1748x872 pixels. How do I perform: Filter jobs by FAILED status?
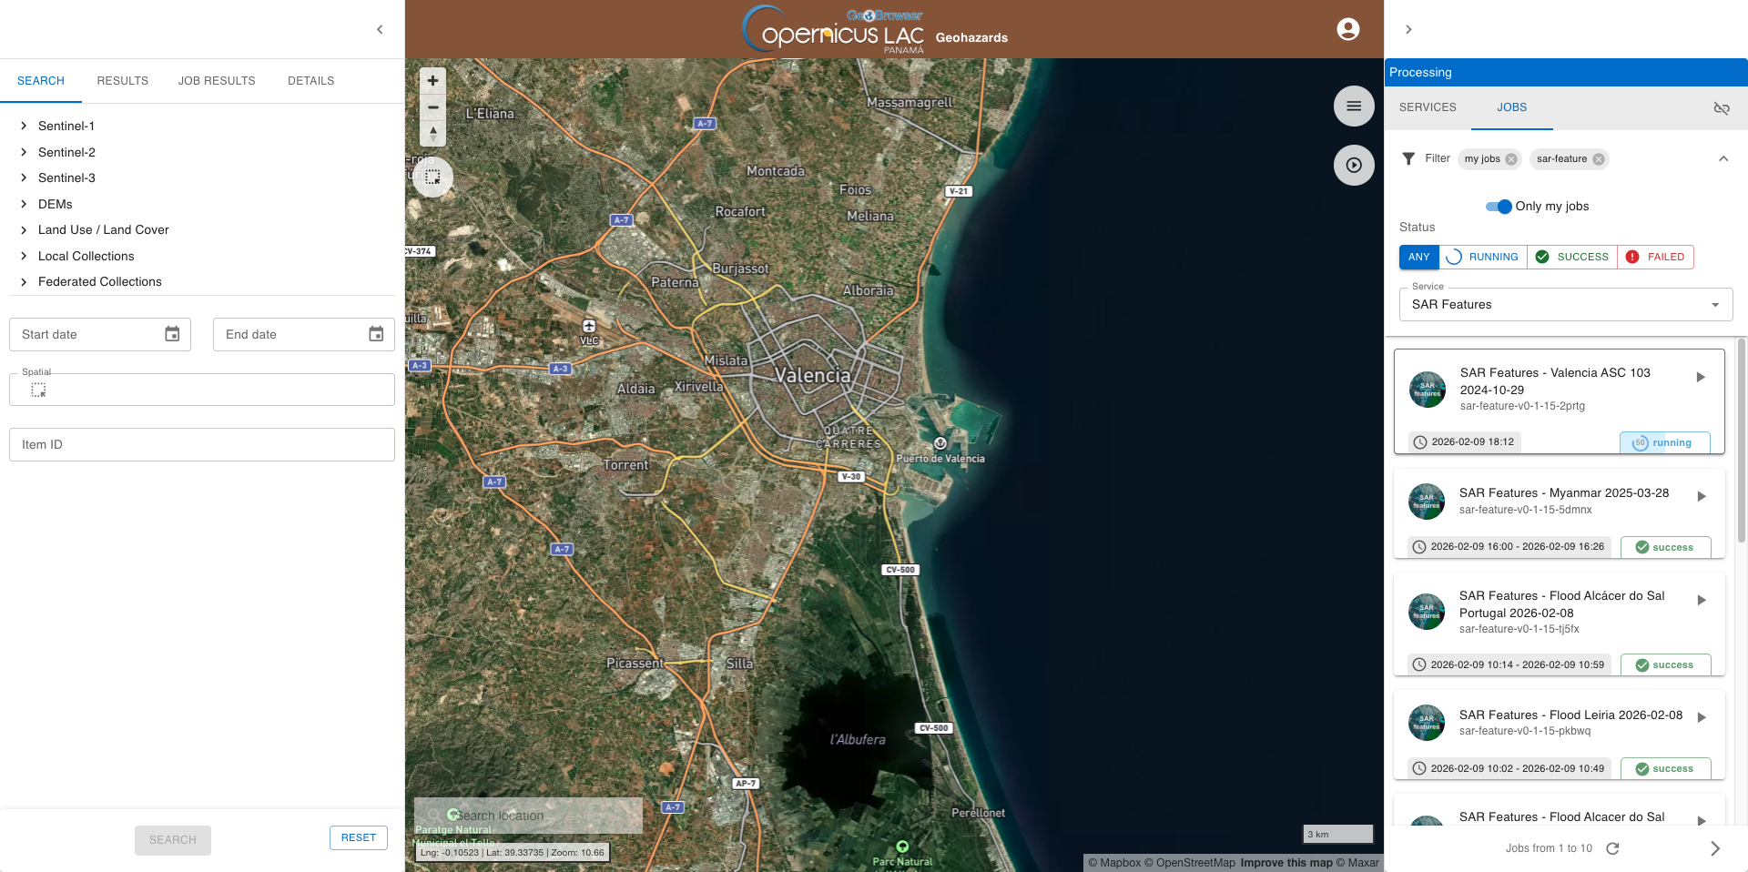tap(1655, 257)
